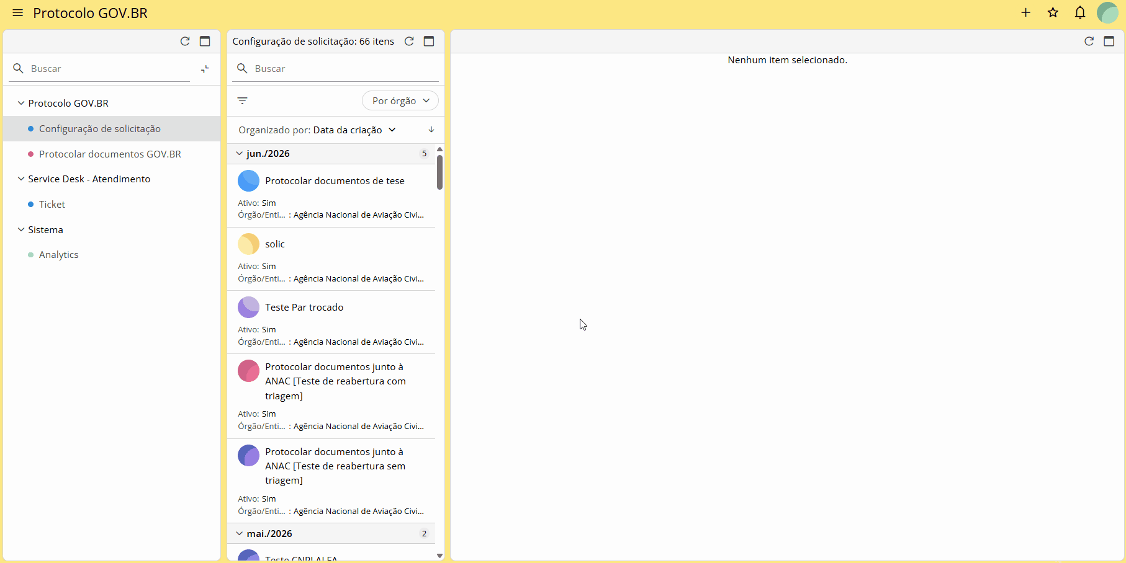The height and width of the screenshot is (563, 1126).
Task: Click the list scroll up arrow
Action: point(439,149)
